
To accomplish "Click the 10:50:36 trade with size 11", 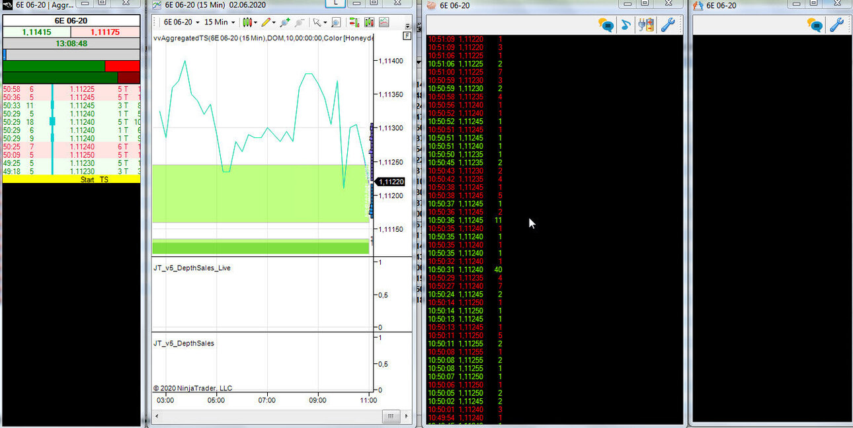I will point(466,220).
